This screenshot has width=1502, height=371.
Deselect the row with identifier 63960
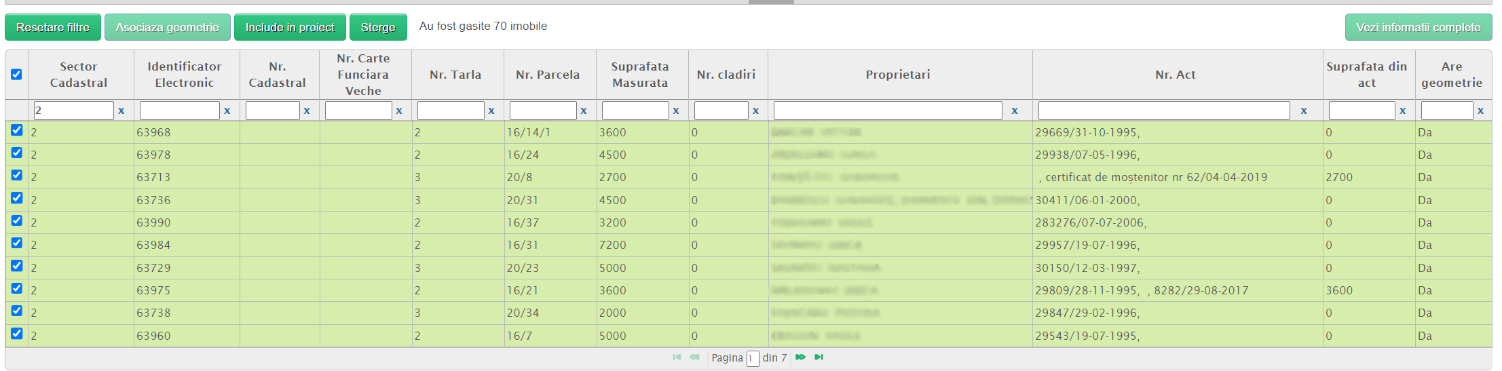(x=17, y=334)
